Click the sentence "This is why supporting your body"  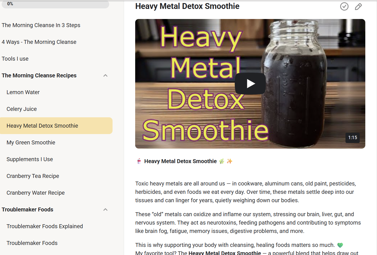click(235, 245)
